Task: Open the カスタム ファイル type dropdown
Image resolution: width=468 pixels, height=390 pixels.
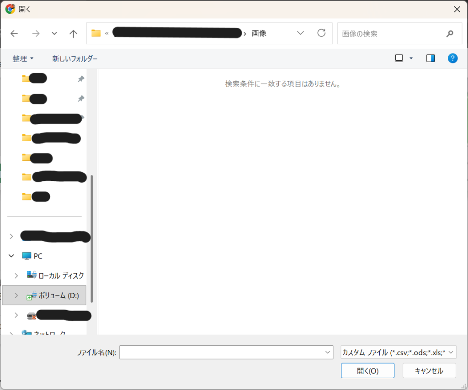Action: [399, 352]
